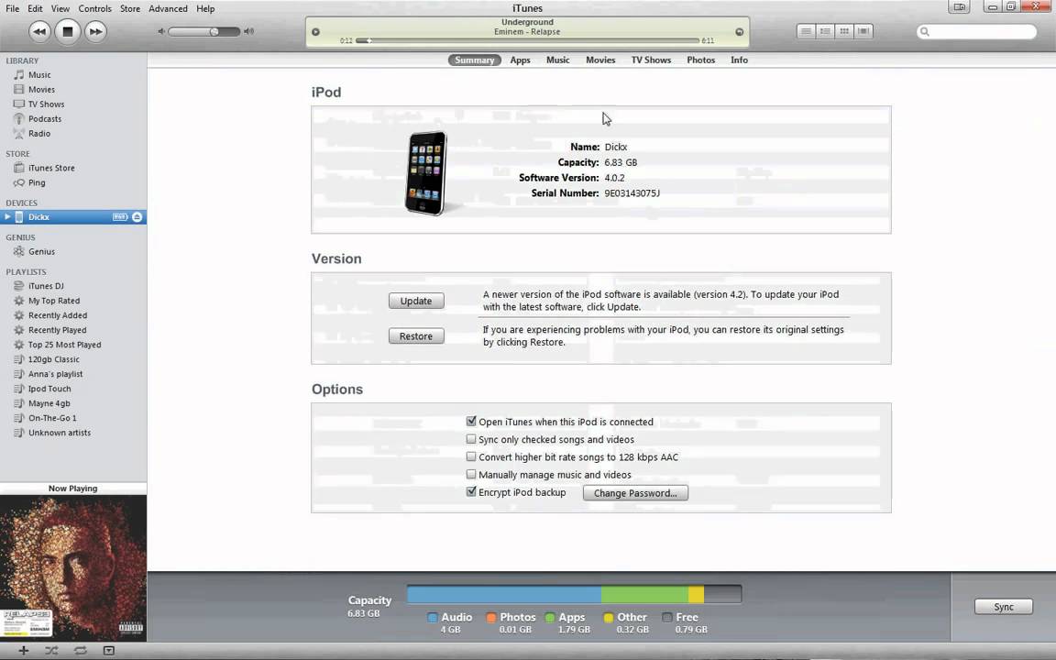Switch to Cover Flow view icon
Viewport: 1056px width, 660px height.
click(x=863, y=31)
